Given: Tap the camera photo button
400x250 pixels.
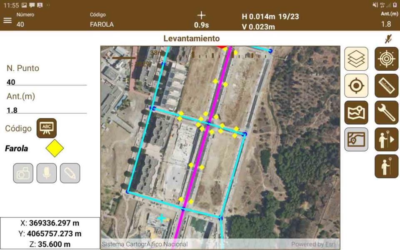Looking at the screenshot, I should coord(23,173).
